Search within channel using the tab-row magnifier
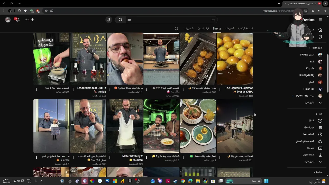329x185 pixels. click(x=177, y=29)
